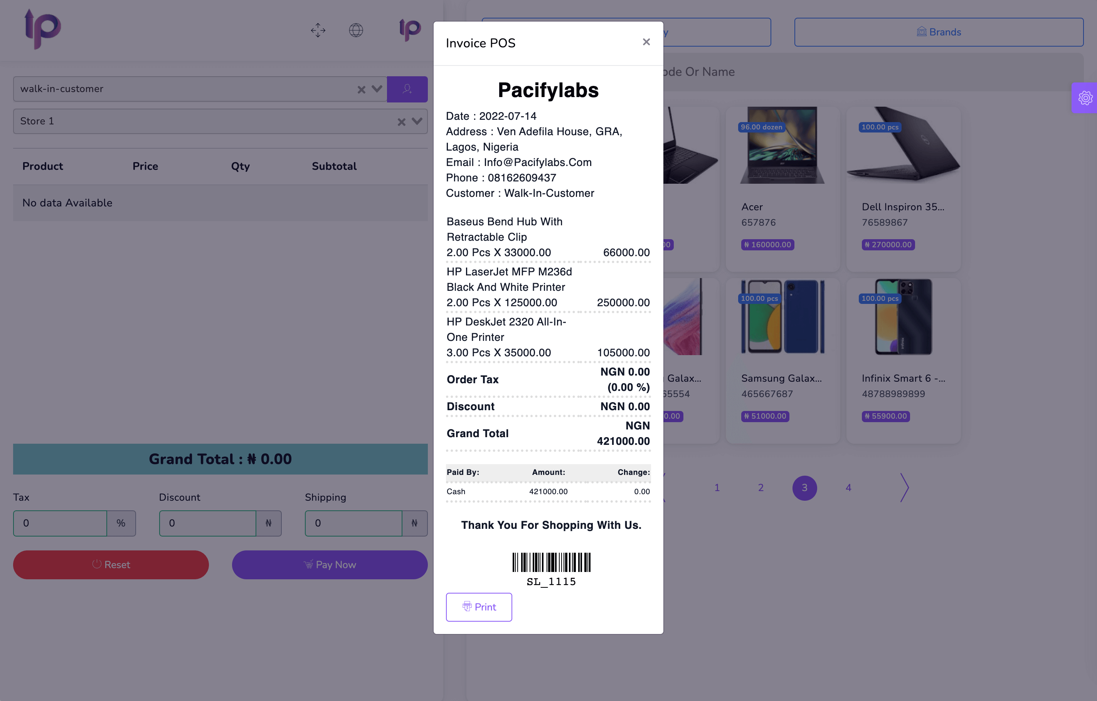The width and height of the screenshot is (1097, 701).
Task: Click the fullscreen arrows icon
Action: click(318, 30)
